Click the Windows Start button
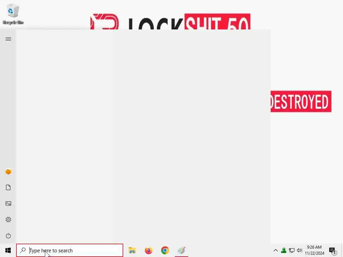Screen dimensions: 343x257 [8, 250]
